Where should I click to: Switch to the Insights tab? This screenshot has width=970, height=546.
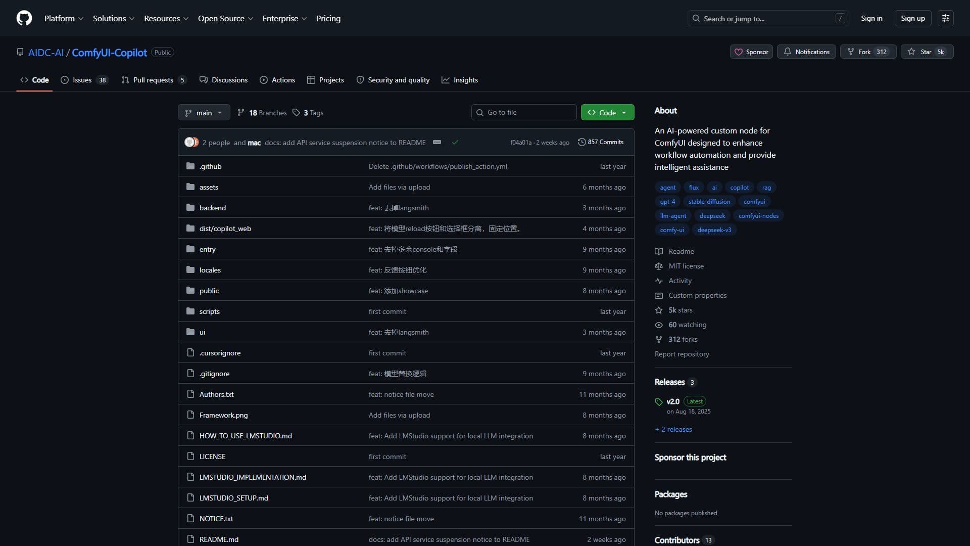click(460, 80)
